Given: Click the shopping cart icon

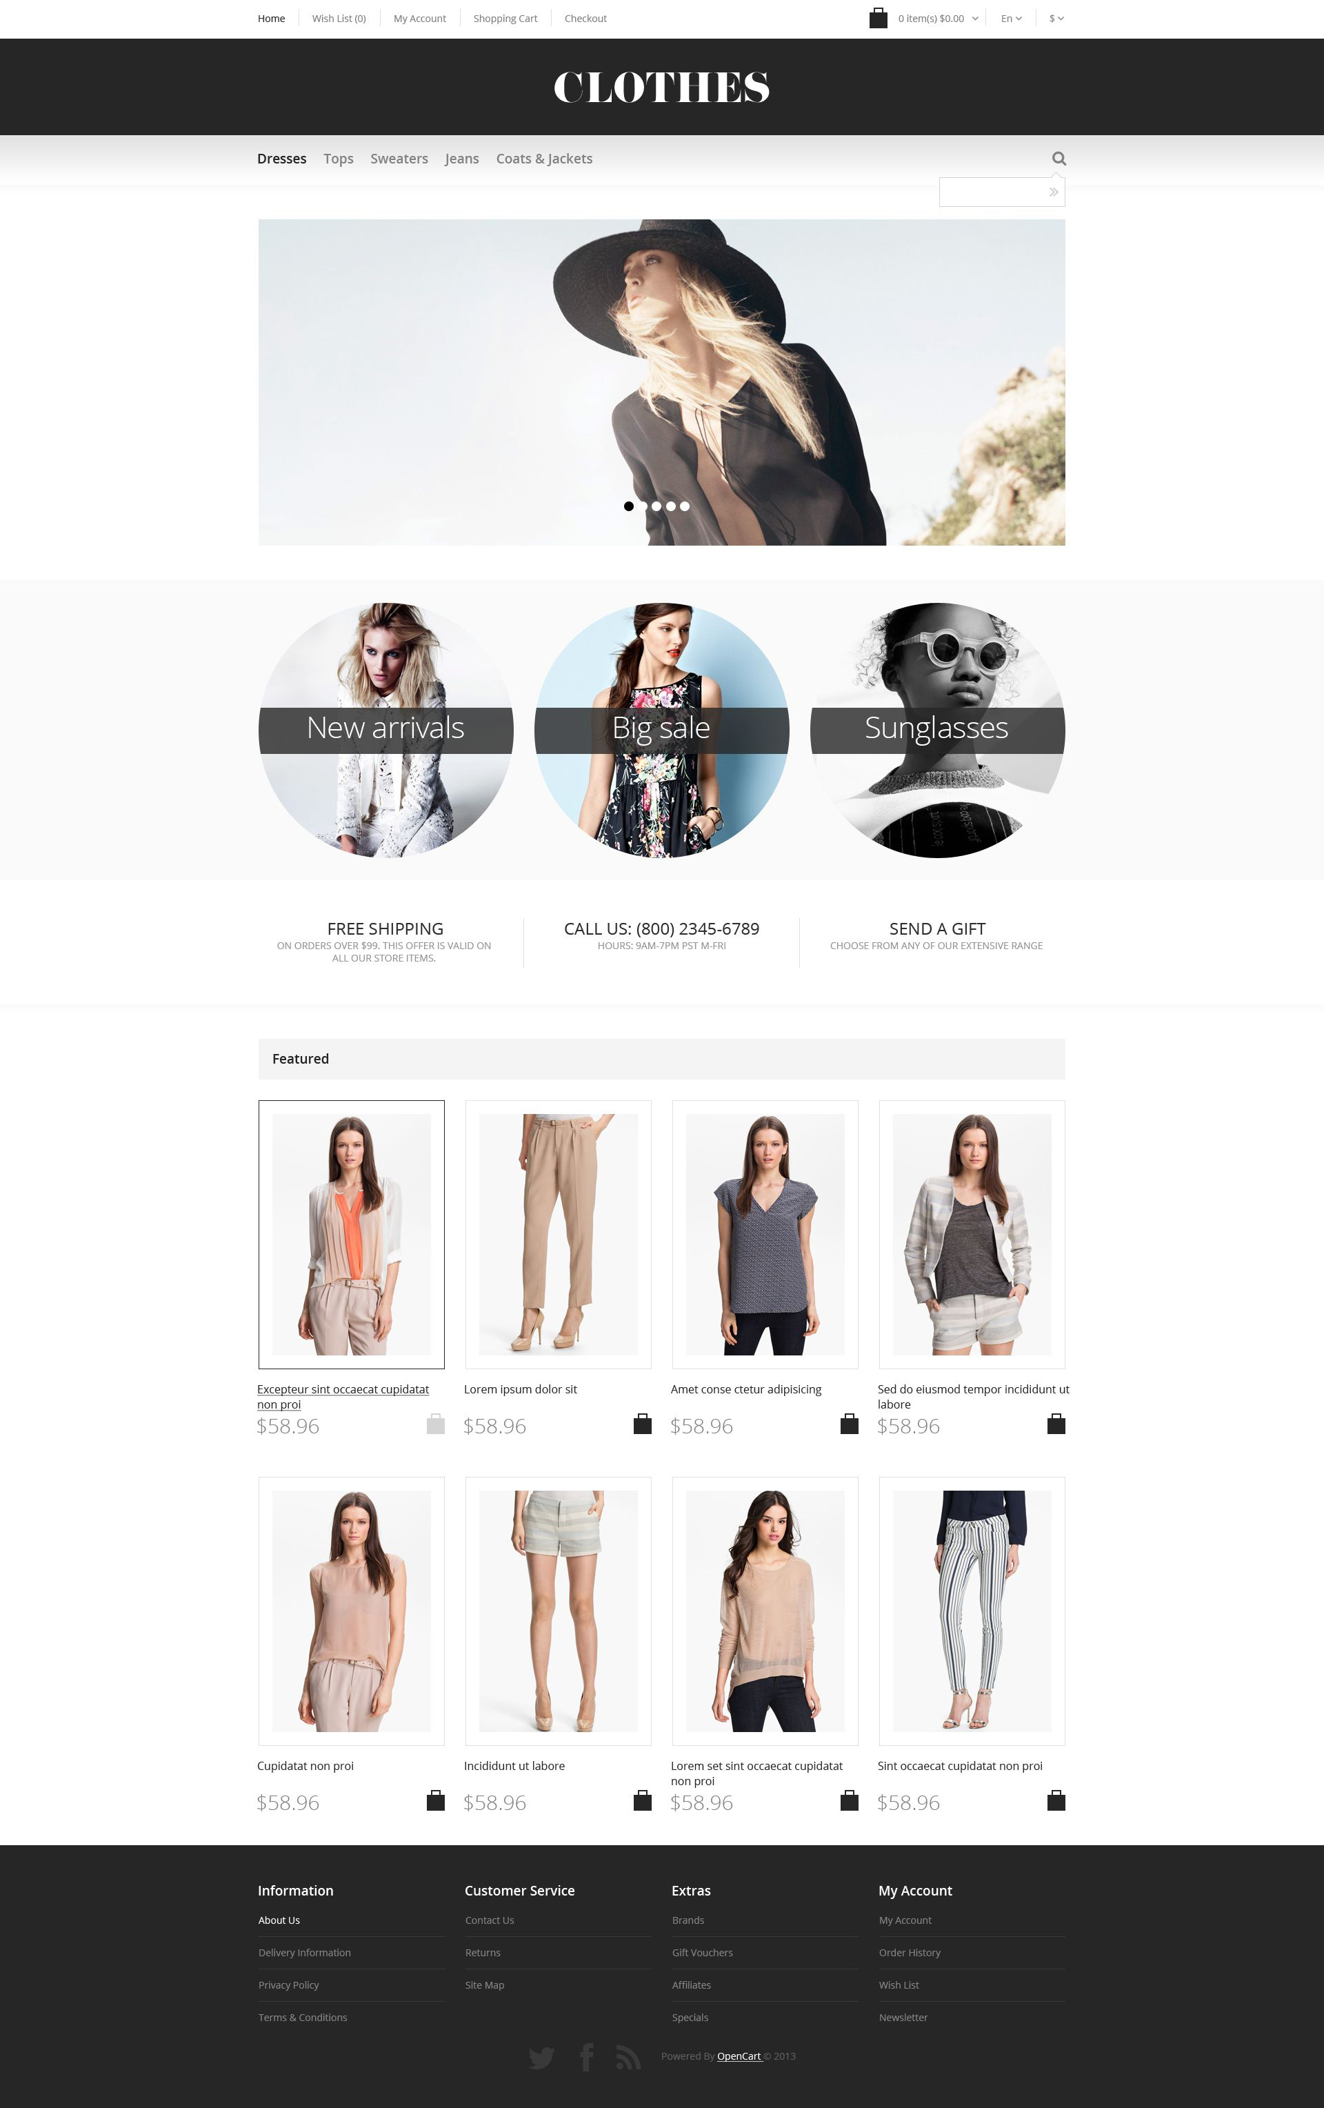Looking at the screenshot, I should tap(877, 17).
